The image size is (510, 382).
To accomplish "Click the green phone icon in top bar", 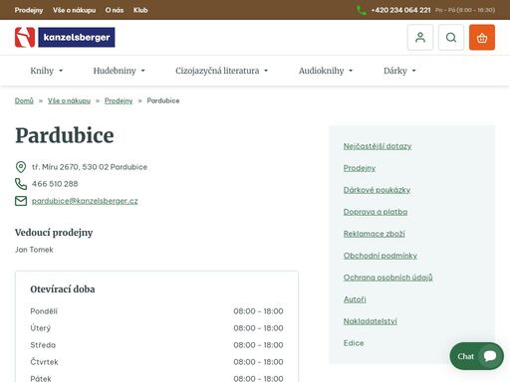I will coord(362,10).
